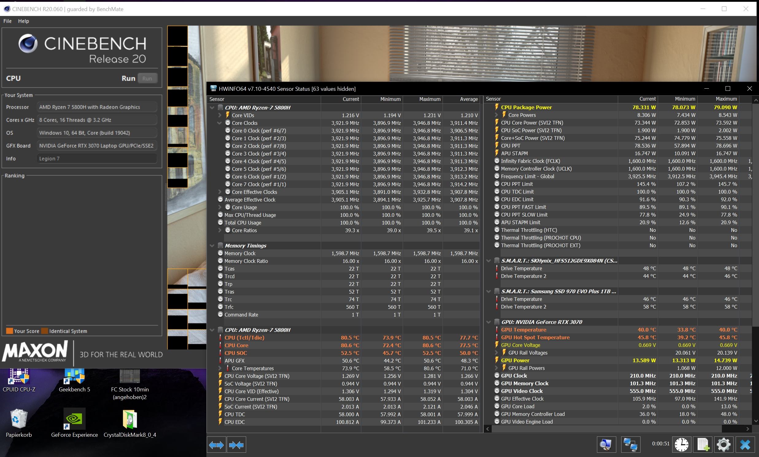The height and width of the screenshot is (457, 759).
Task: Click the brown Identical System legend swatch
Action: (x=45, y=331)
